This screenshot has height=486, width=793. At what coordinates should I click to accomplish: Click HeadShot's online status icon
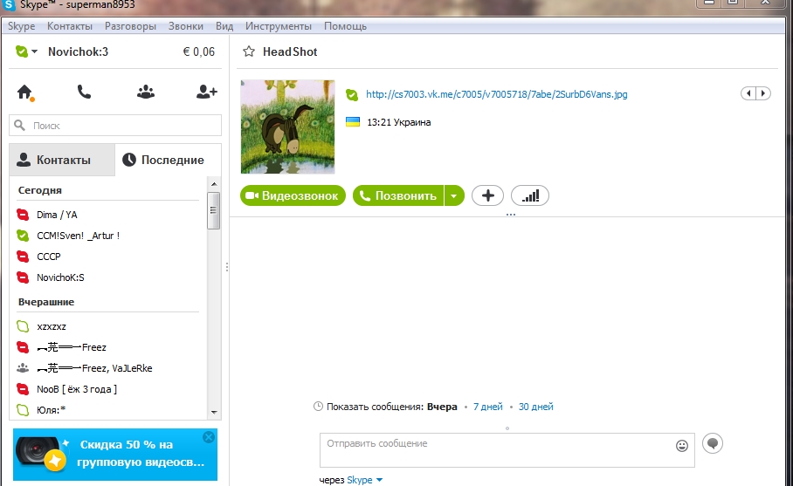(352, 94)
